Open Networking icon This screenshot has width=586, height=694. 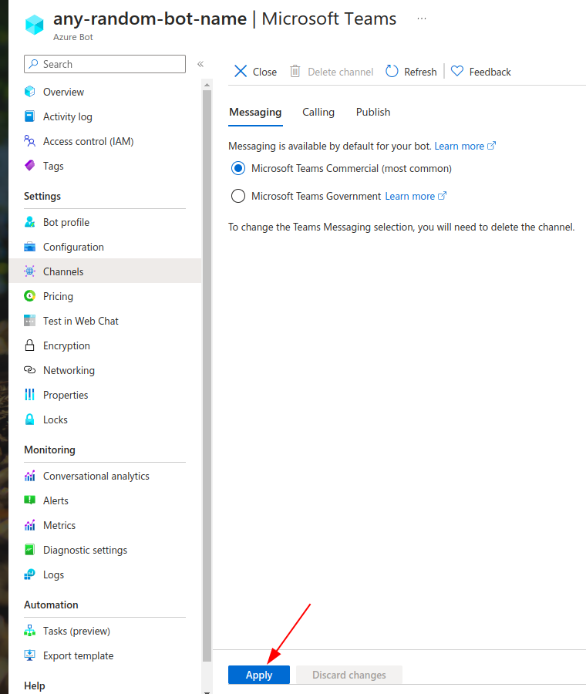pos(29,370)
